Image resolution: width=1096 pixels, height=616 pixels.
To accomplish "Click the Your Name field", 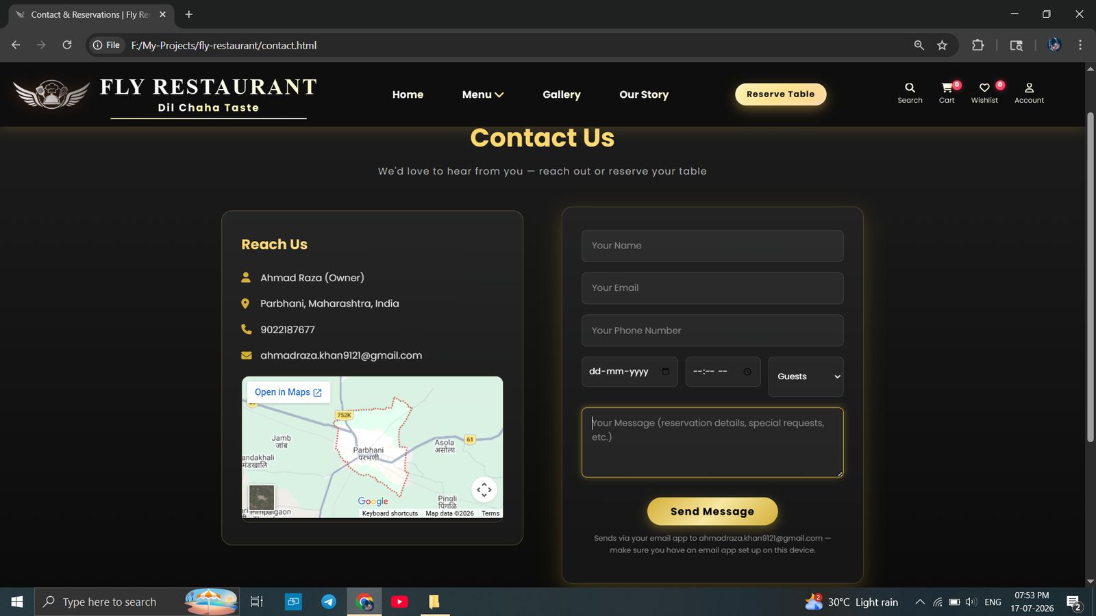I will (712, 246).
